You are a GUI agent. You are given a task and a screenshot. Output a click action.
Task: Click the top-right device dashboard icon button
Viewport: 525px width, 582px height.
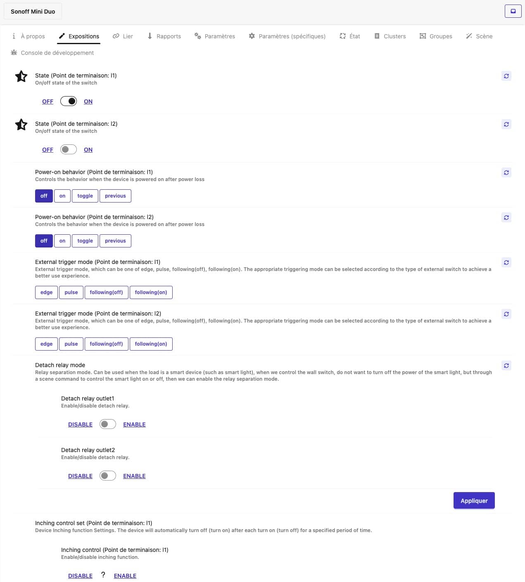coord(513,11)
